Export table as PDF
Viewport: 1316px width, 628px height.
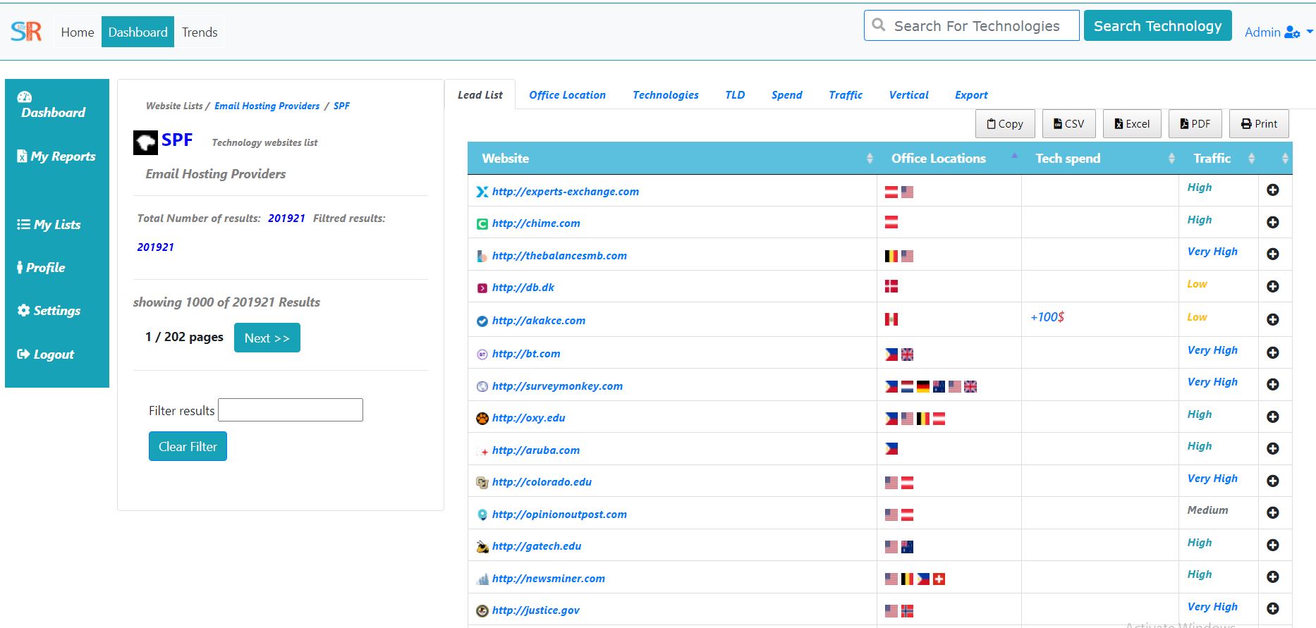coord(1195,124)
